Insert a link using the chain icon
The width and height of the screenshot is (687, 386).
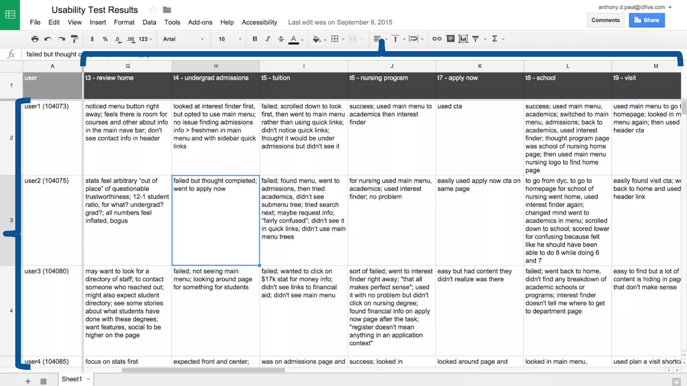[x=436, y=39]
